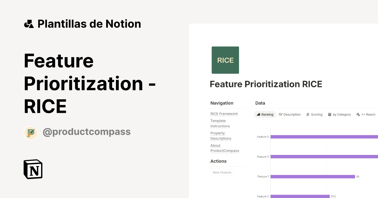The image size is (378, 198).
Task: Select the currently active Ranking view
Action: coord(267,114)
